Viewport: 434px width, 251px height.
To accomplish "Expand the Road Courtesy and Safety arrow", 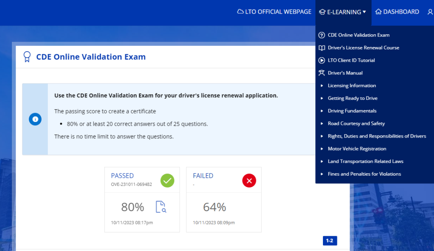I will coord(322,124).
